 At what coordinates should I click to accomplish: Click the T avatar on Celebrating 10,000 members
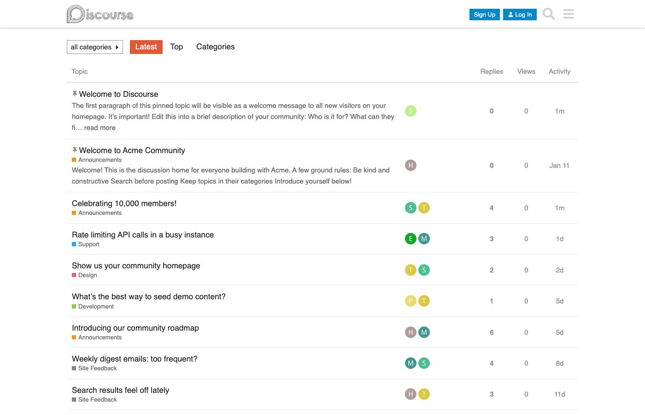[424, 207]
